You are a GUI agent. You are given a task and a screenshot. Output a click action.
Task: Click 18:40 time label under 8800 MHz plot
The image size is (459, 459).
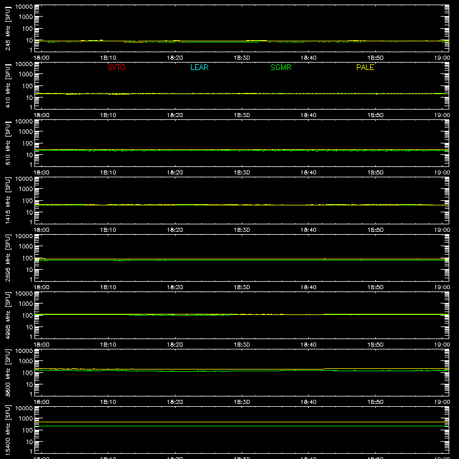click(x=309, y=402)
